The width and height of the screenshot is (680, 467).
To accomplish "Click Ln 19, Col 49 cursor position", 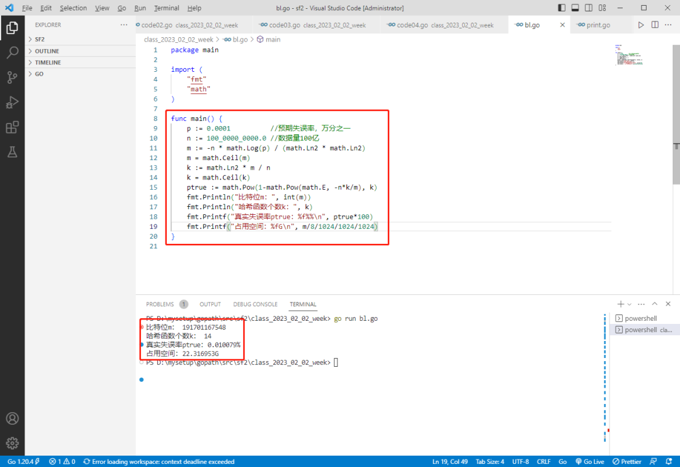I will coord(450,461).
